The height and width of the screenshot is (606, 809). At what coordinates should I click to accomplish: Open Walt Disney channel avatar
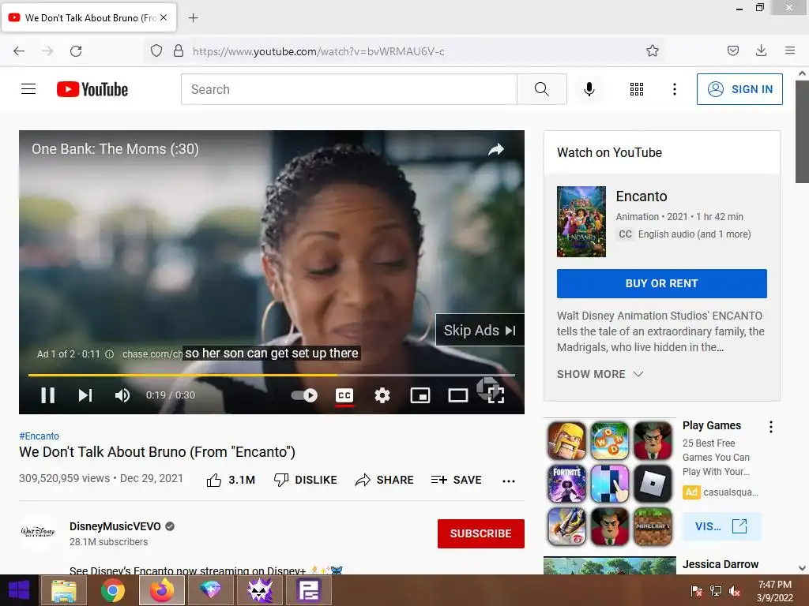pos(37,532)
